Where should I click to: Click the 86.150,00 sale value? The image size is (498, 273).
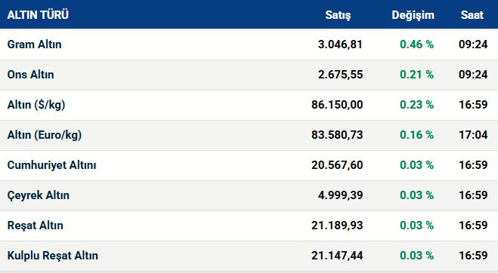click(x=337, y=105)
